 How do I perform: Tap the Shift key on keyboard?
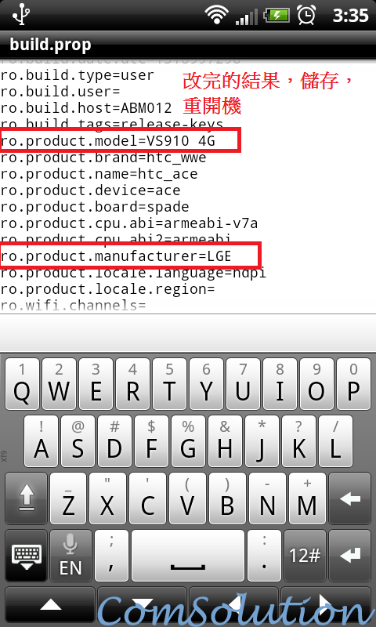click(27, 498)
